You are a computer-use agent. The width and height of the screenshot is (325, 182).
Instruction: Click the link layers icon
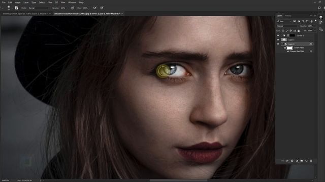pyautogui.click(x=282, y=161)
